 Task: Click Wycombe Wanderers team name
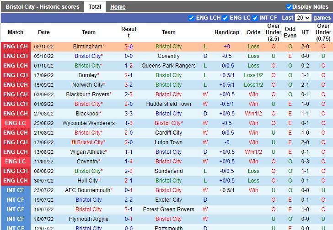(89, 123)
